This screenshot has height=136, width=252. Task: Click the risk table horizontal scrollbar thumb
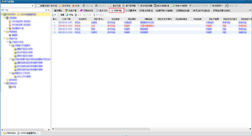[x=102, y=129]
